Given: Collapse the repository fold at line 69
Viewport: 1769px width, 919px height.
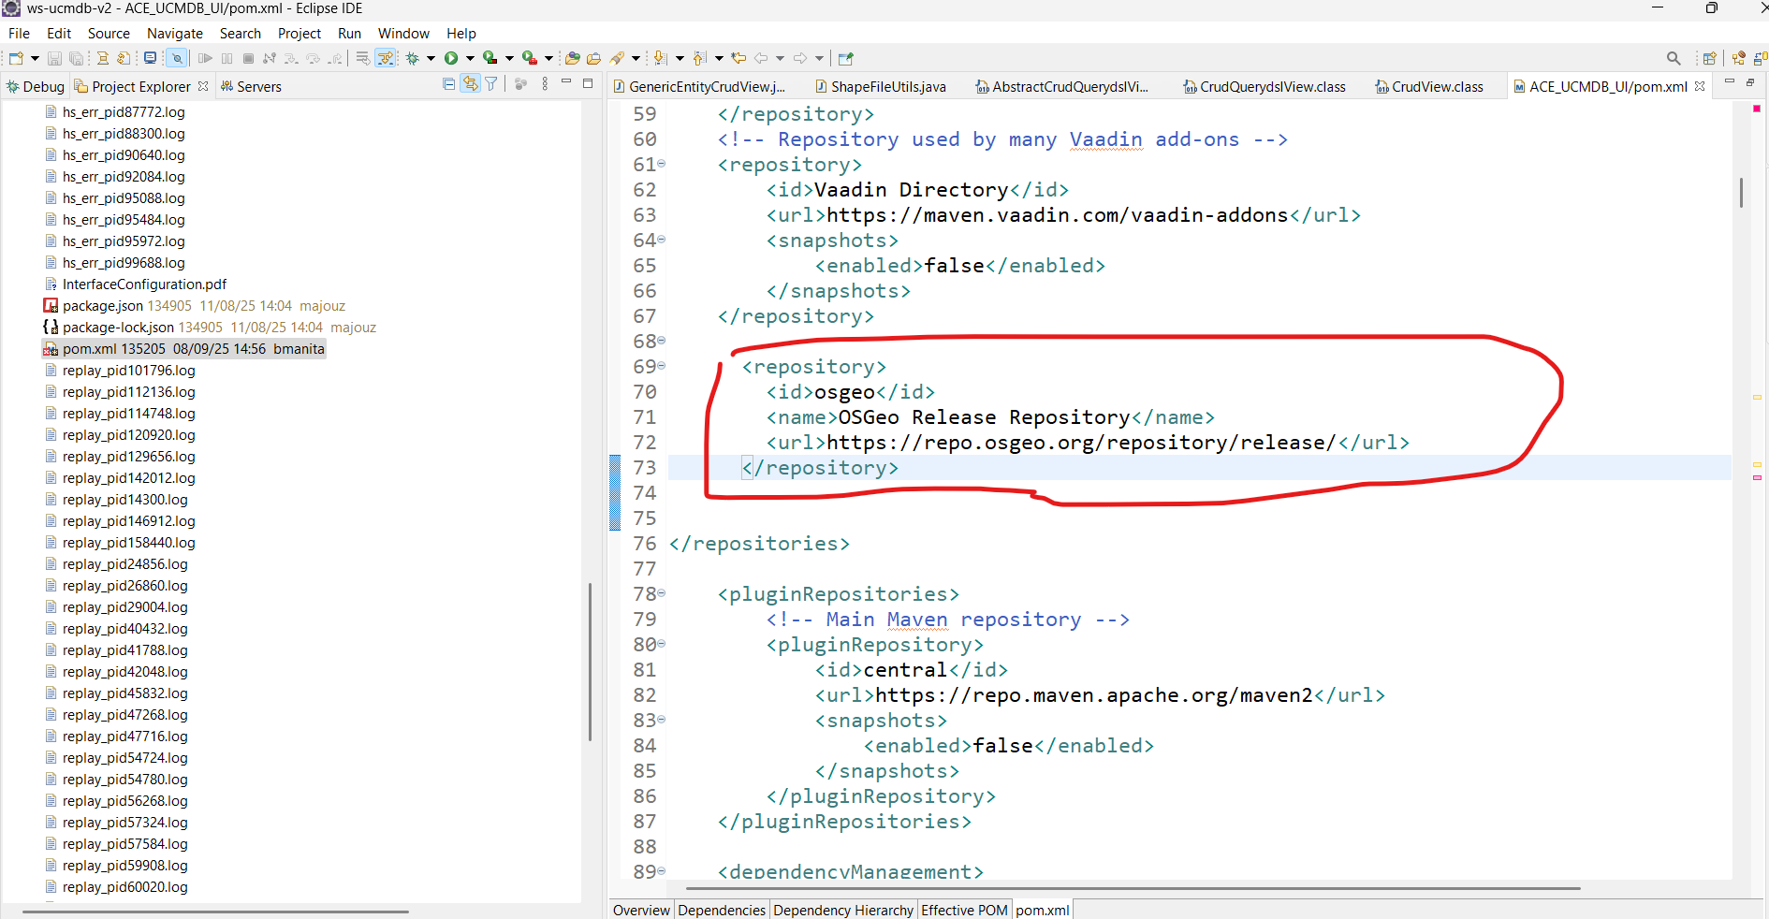Looking at the screenshot, I should [662, 366].
